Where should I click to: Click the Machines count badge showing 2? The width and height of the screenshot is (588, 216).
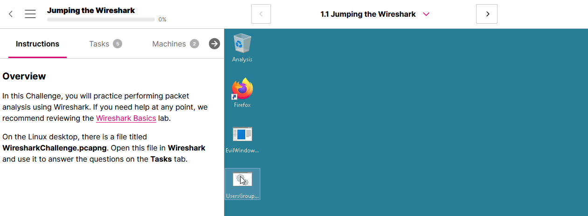pos(194,44)
